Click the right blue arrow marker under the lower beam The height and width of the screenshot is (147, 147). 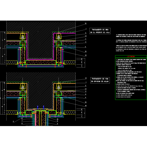pyautogui.click(x=43, y=107)
